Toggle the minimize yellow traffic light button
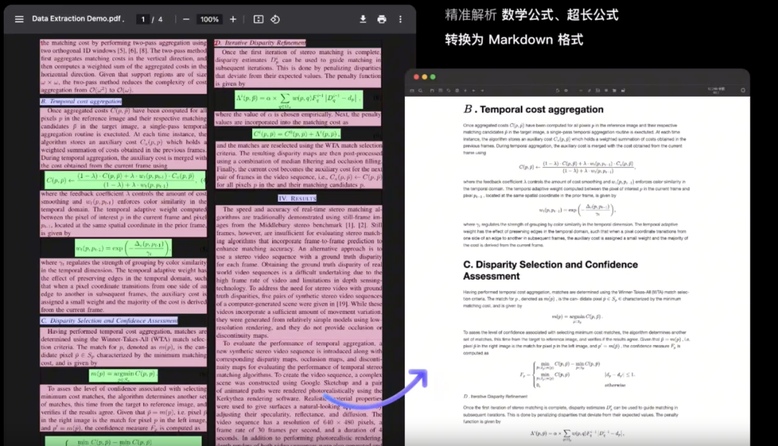The height and width of the screenshot is (446, 778). coord(424,75)
